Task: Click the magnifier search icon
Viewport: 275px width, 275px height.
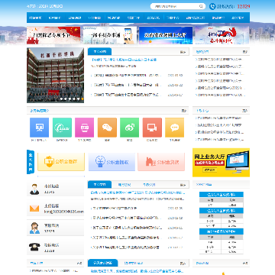Action: 201,6
